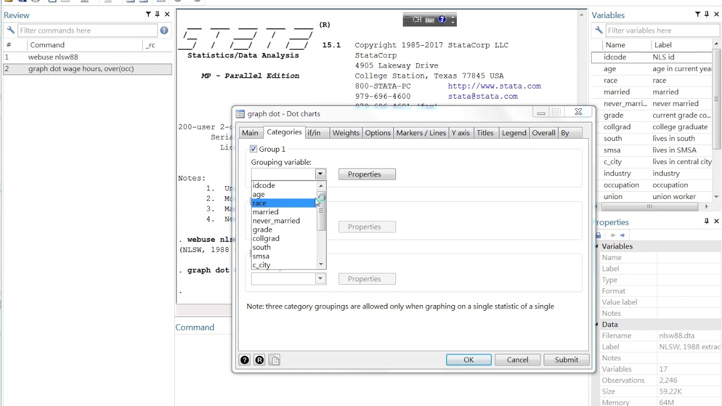The image size is (722, 406).
Task: Open the Review panel filter funnel icon
Action: pyautogui.click(x=148, y=15)
